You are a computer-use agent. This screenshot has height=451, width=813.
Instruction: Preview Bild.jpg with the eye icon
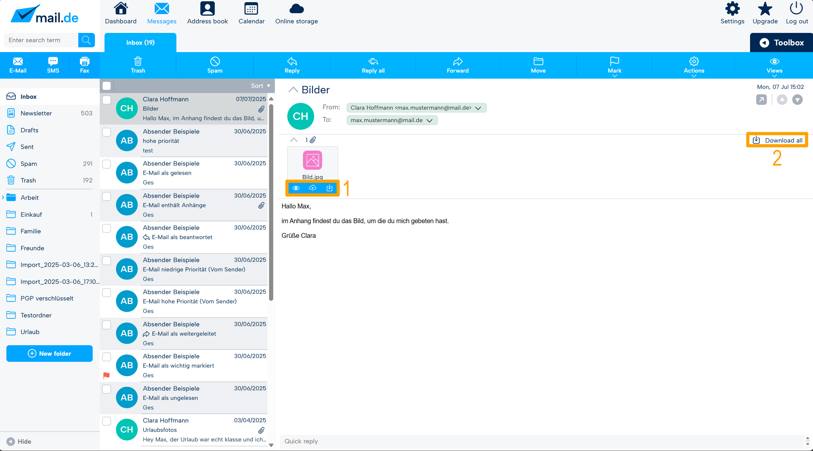(296, 188)
